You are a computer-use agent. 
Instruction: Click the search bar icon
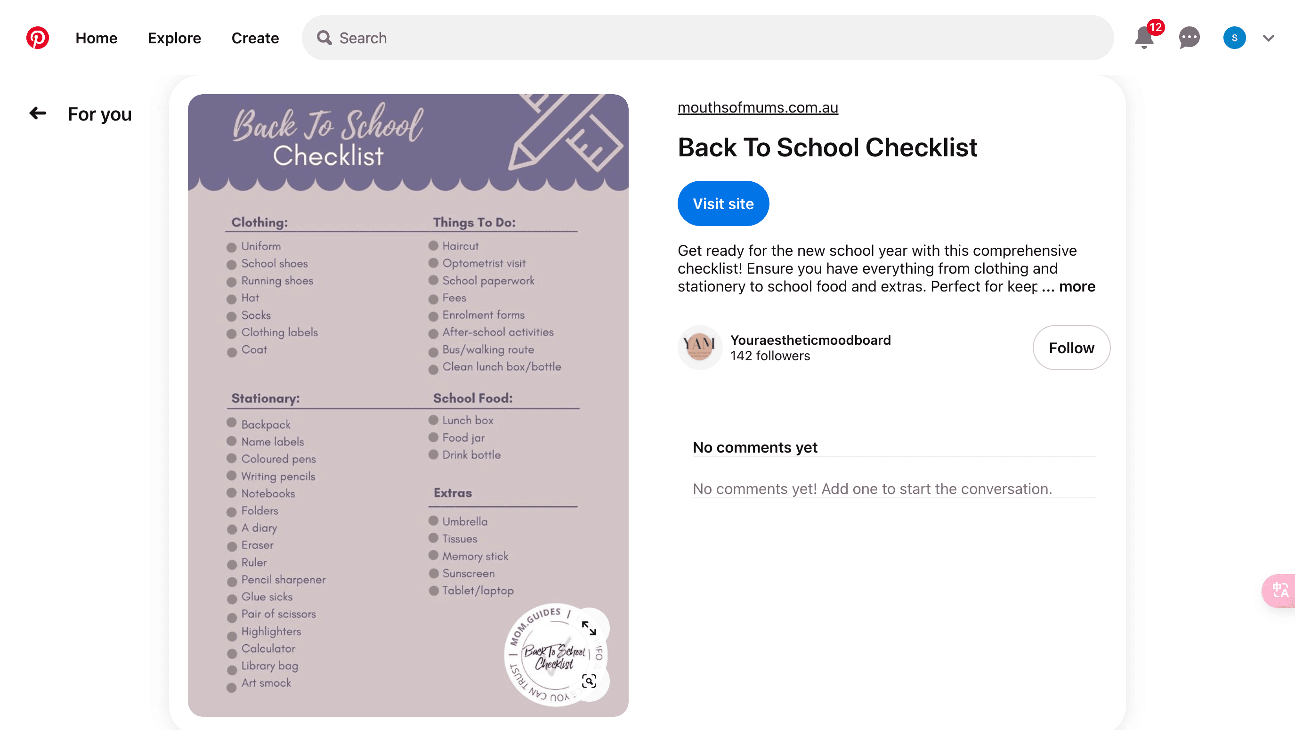click(325, 37)
